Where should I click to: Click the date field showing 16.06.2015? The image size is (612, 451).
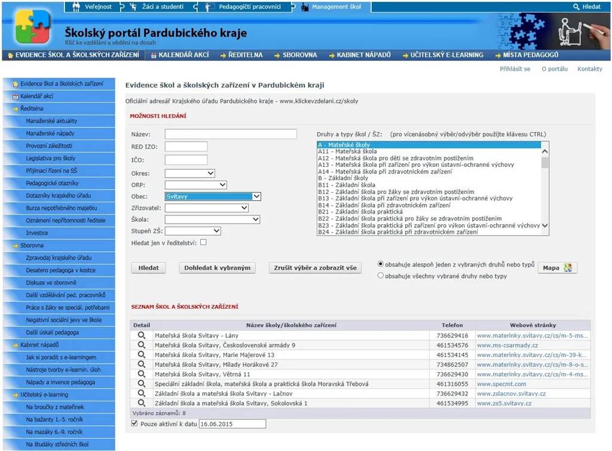point(232,423)
